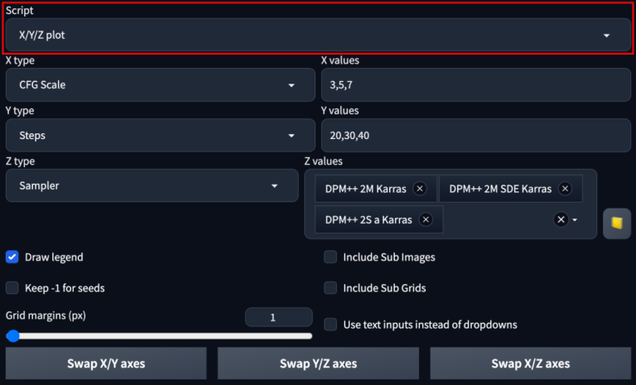Clear all Z values selections

click(x=561, y=219)
